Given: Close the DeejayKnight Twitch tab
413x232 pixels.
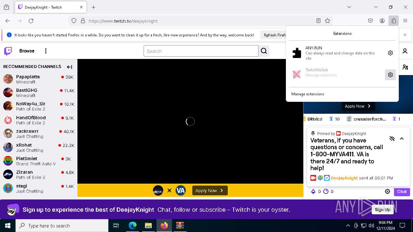Looking at the screenshot, I should (81, 7).
